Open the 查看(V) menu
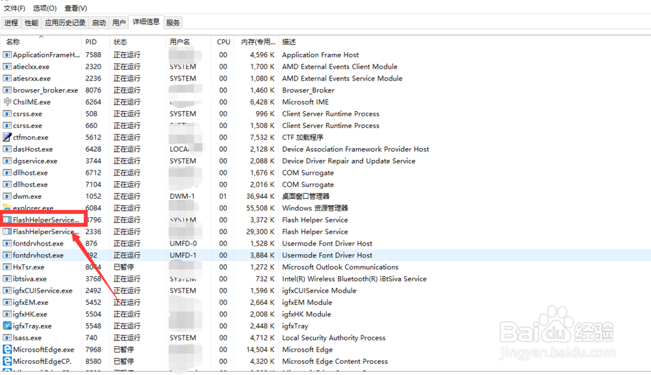Viewport: 651px width, 375px height. [x=76, y=8]
